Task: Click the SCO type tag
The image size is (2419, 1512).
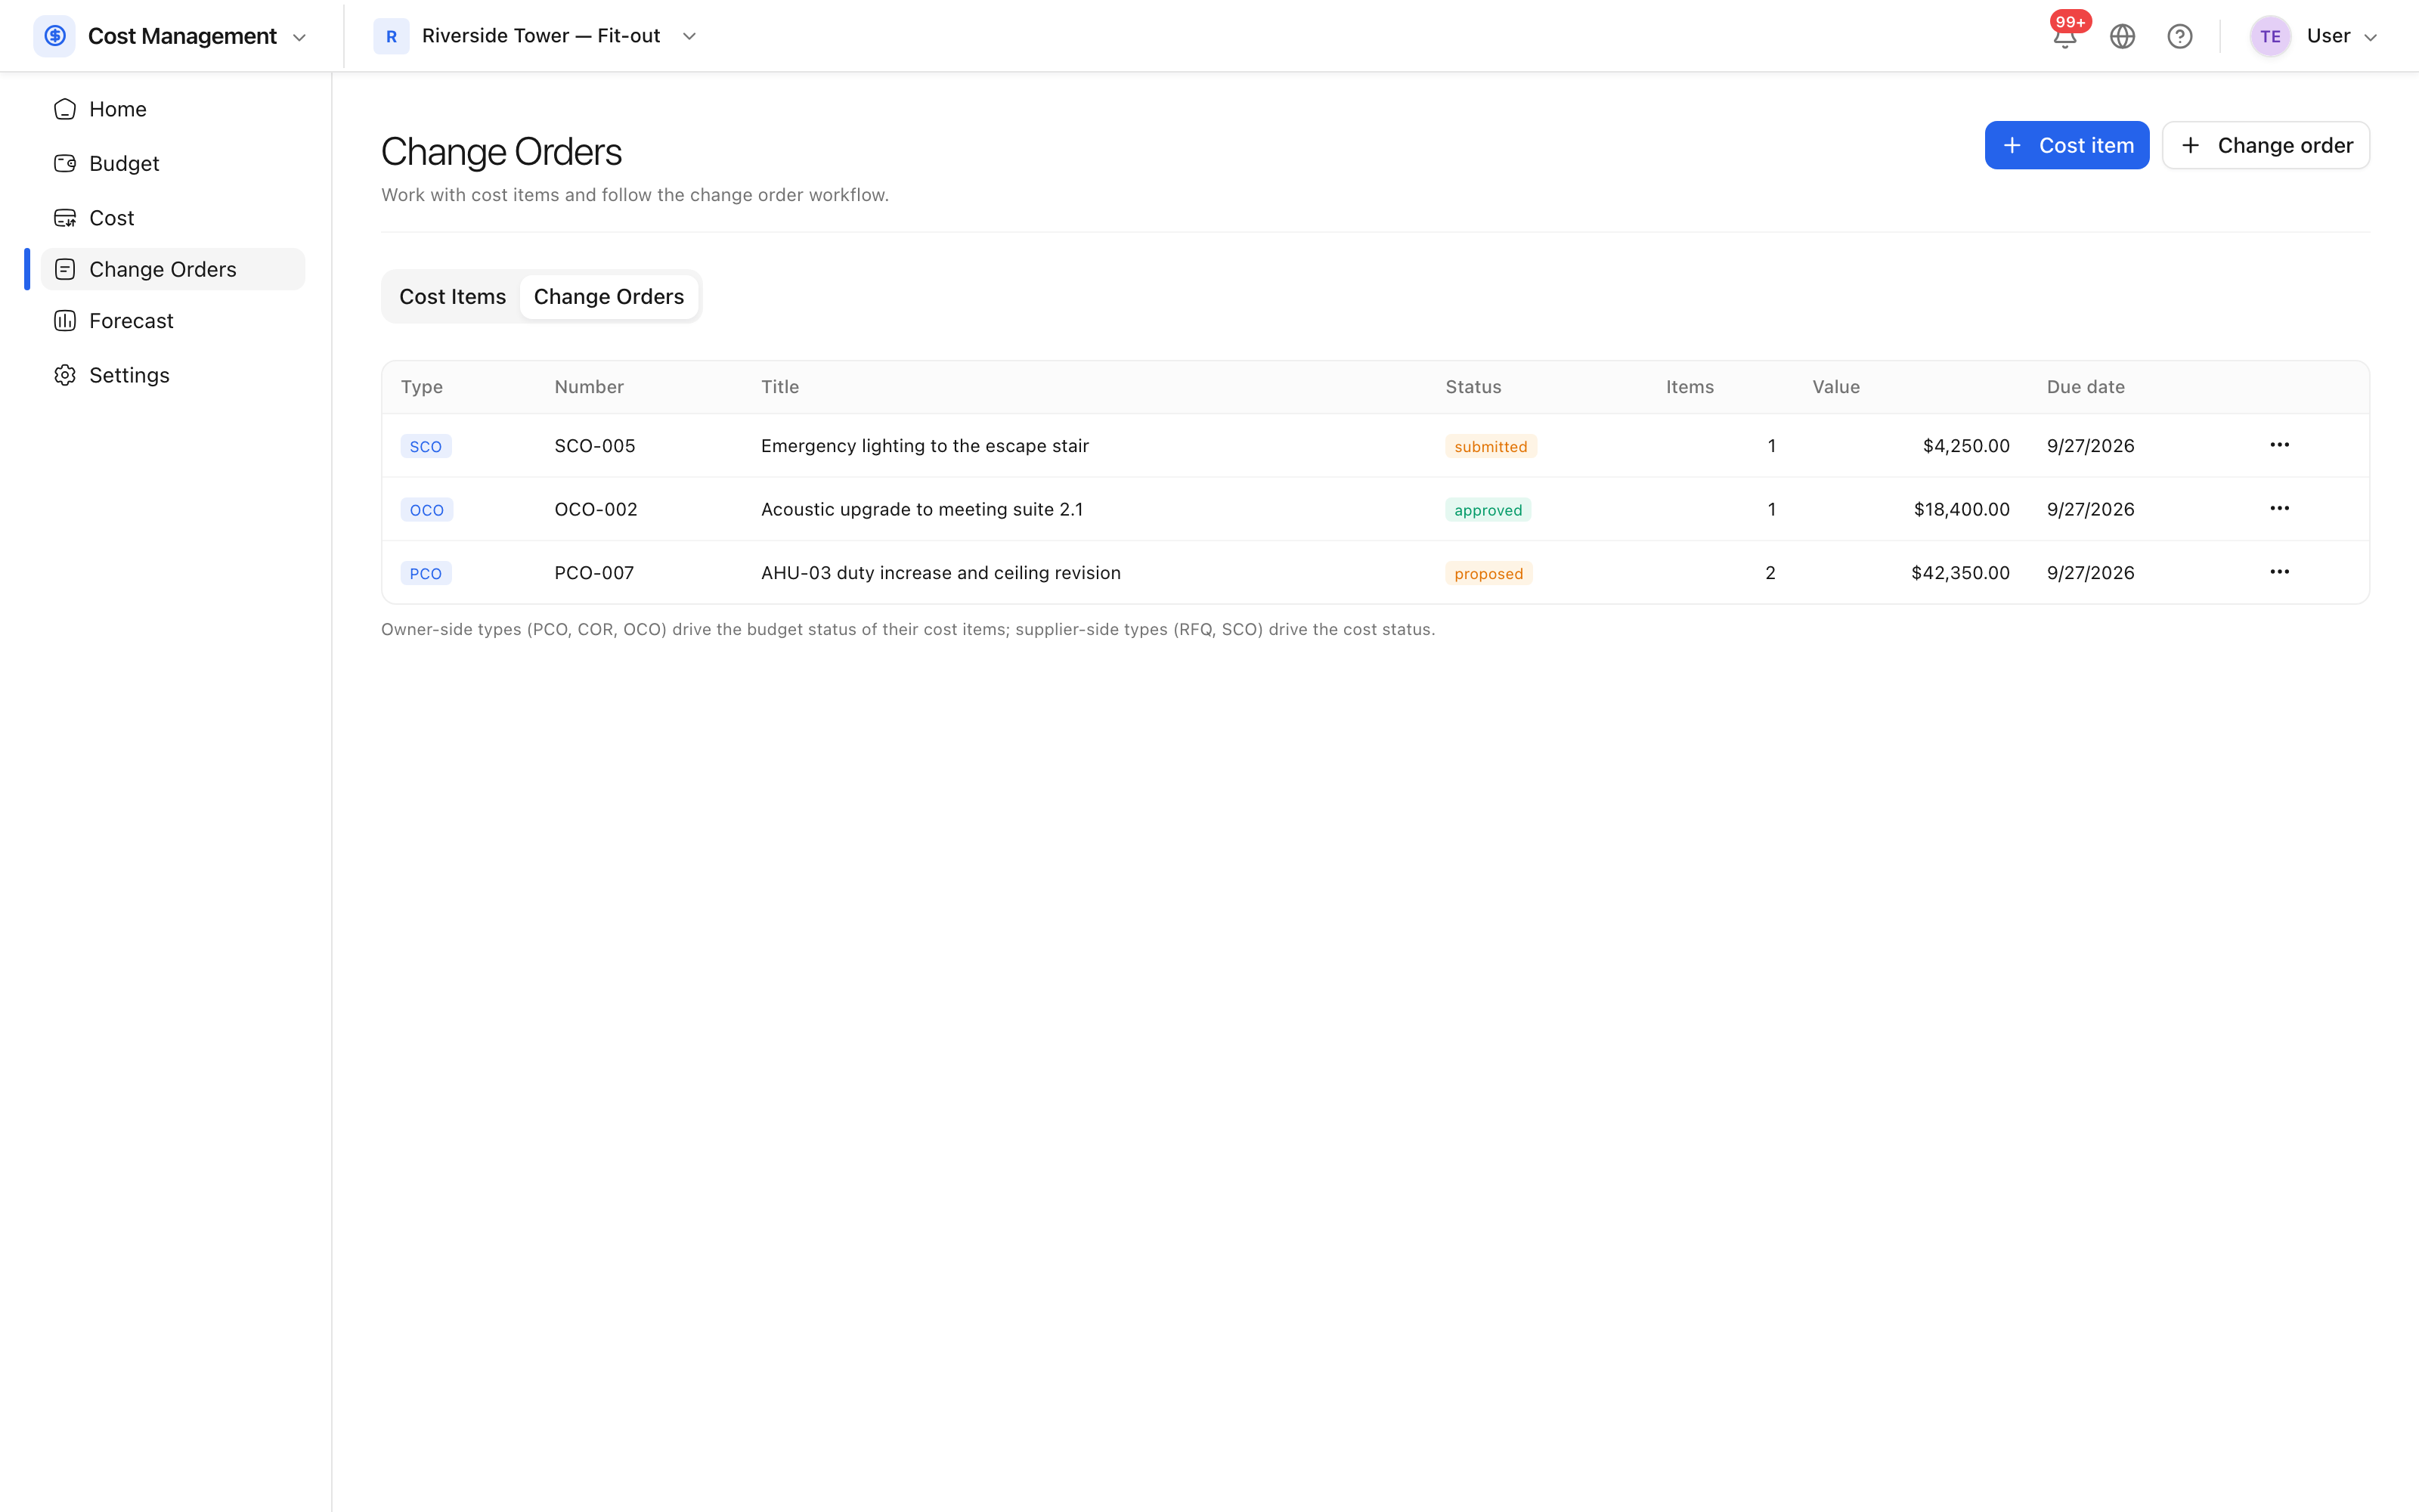Action: point(426,446)
